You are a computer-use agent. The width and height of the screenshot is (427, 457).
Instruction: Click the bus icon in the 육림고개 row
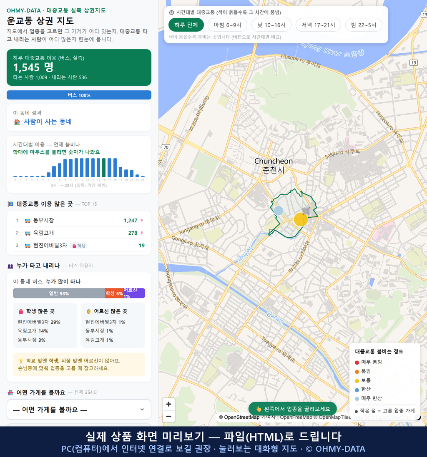(28, 233)
